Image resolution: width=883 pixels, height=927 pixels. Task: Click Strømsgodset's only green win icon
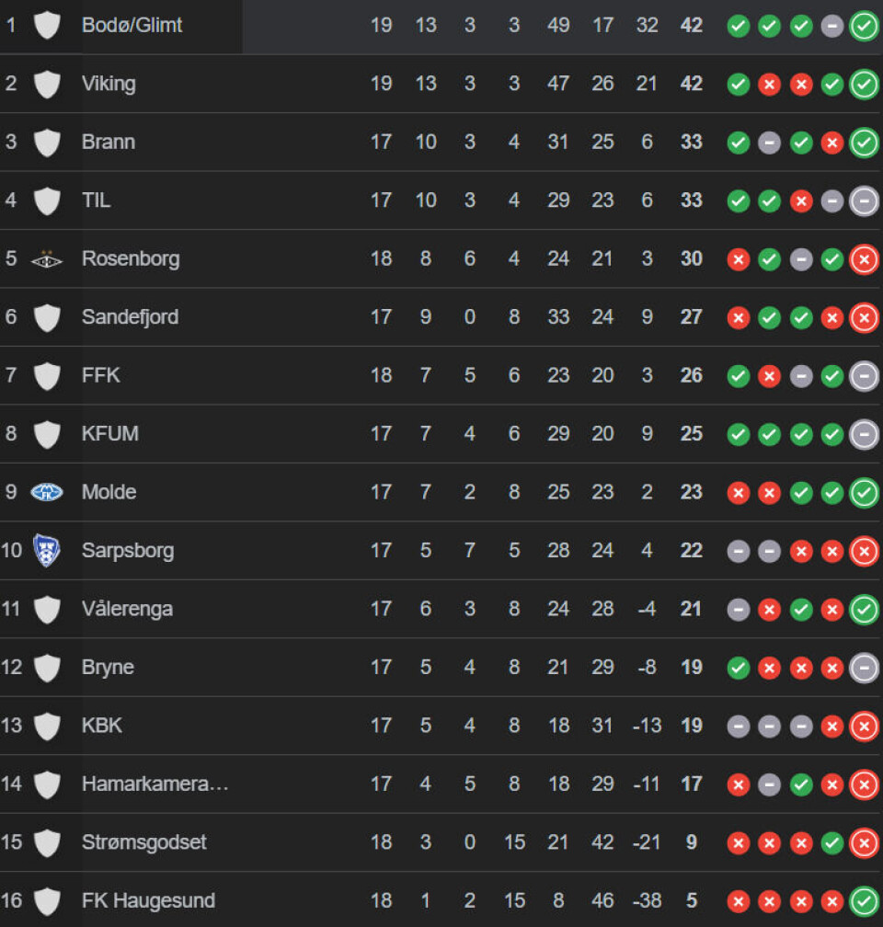tap(832, 843)
